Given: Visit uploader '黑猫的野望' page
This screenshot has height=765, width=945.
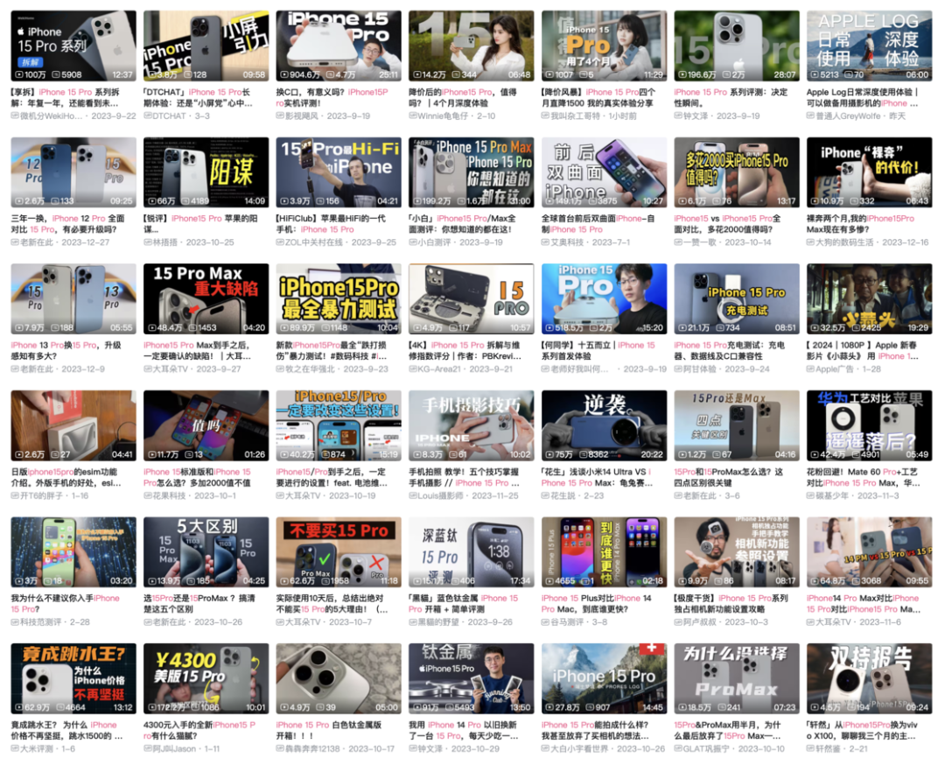Looking at the screenshot, I should tap(438, 622).
